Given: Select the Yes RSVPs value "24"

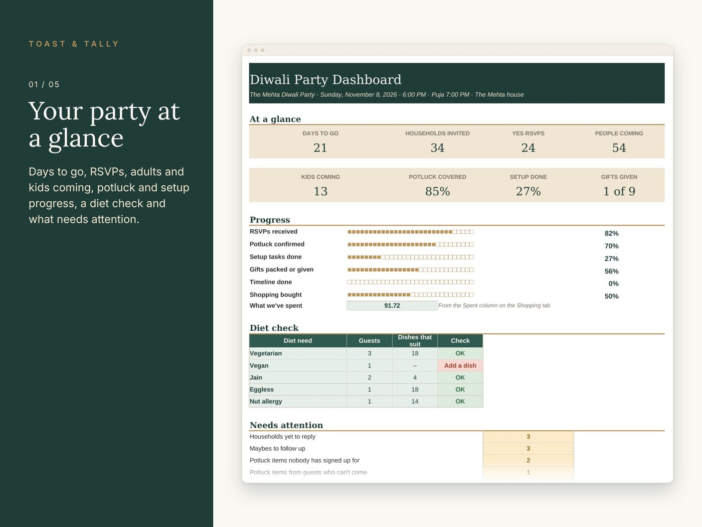Looking at the screenshot, I should [528, 148].
